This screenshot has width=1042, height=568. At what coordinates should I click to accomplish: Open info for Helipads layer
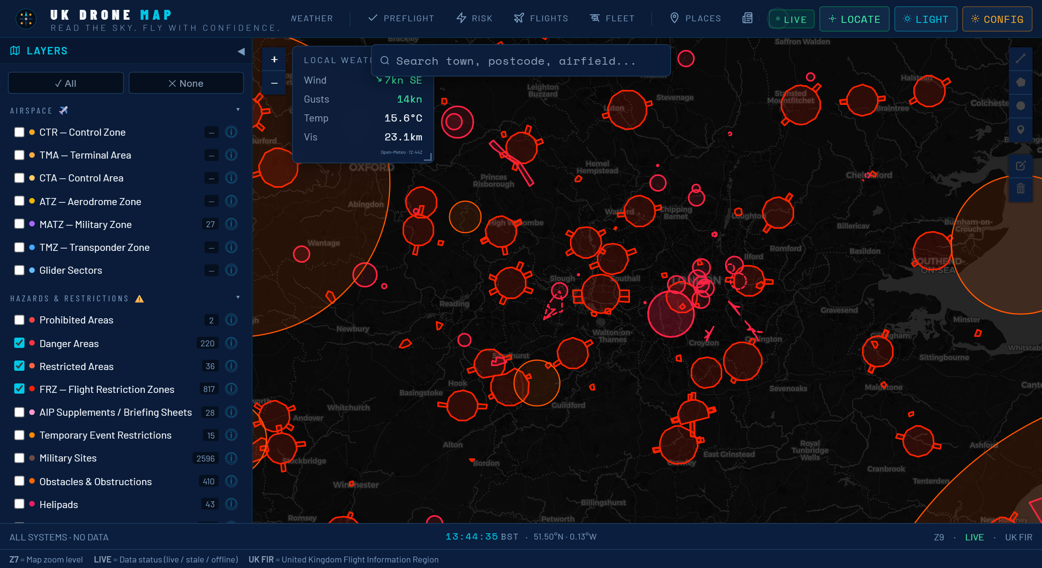pos(231,504)
